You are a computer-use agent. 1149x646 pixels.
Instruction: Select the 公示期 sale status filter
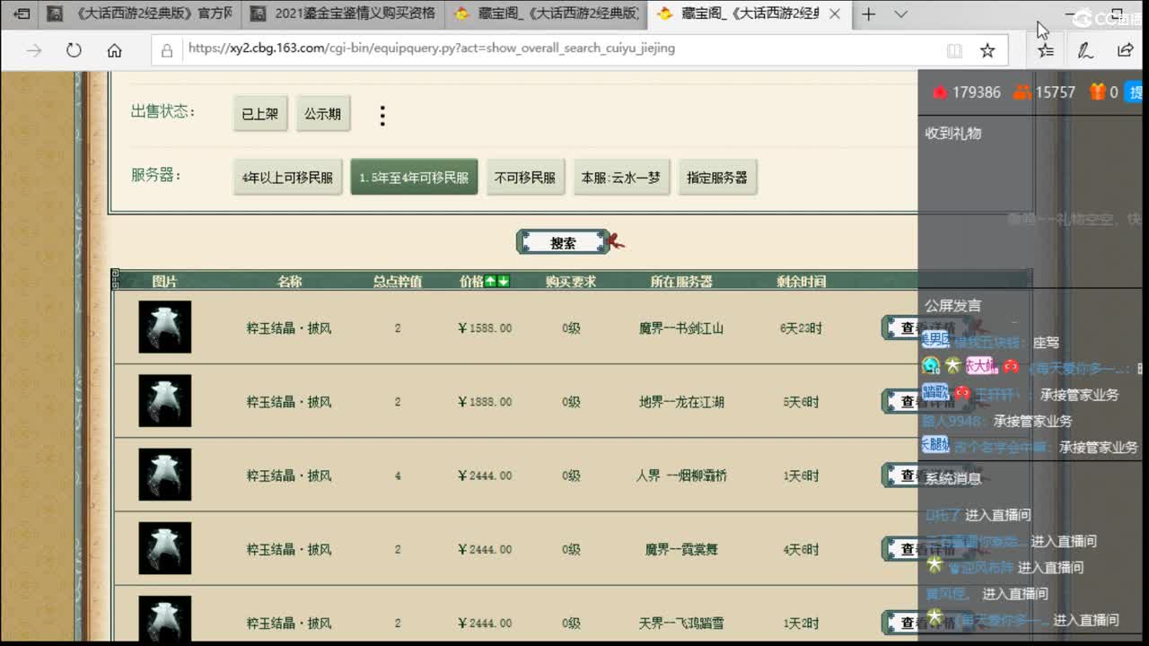(x=323, y=115)
